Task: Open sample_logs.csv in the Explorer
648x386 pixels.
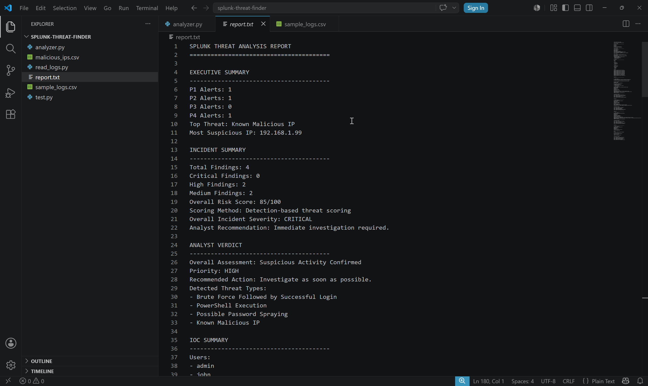Action: click(90, 87)
